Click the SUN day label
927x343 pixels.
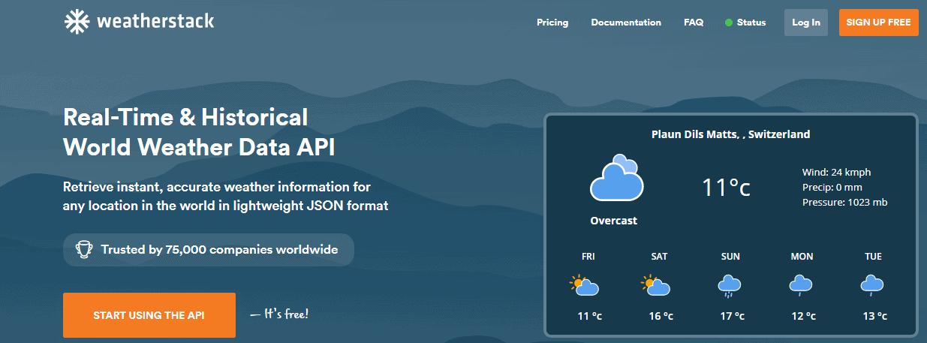pos(730,257)
